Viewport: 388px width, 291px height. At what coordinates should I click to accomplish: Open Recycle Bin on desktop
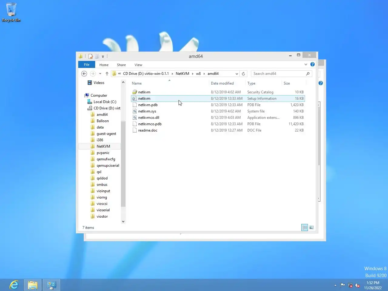click(x=11, y=12)
